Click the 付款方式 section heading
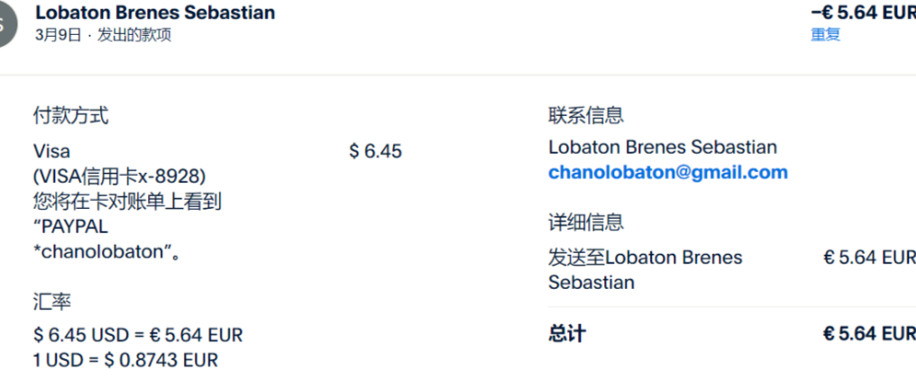916x380 pixels. (x=70, y=115)
